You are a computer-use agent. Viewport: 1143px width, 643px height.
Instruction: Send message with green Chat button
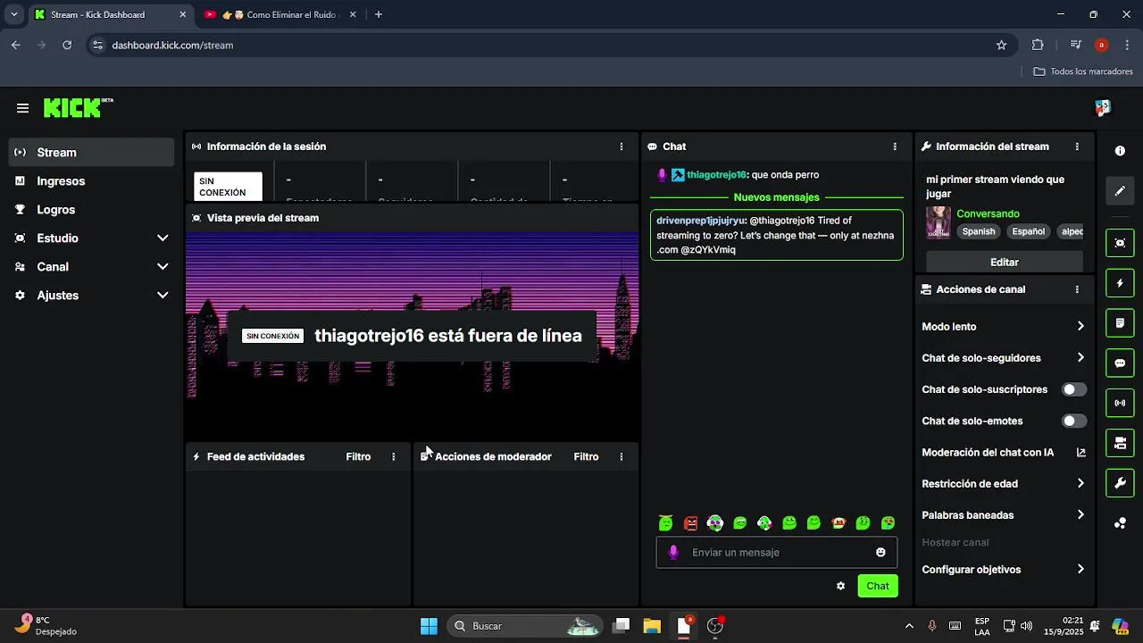click(x=878, y=586)
